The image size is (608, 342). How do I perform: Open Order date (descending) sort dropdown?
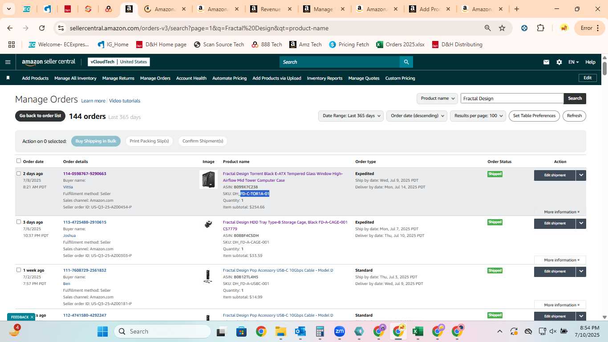[417, 116]
